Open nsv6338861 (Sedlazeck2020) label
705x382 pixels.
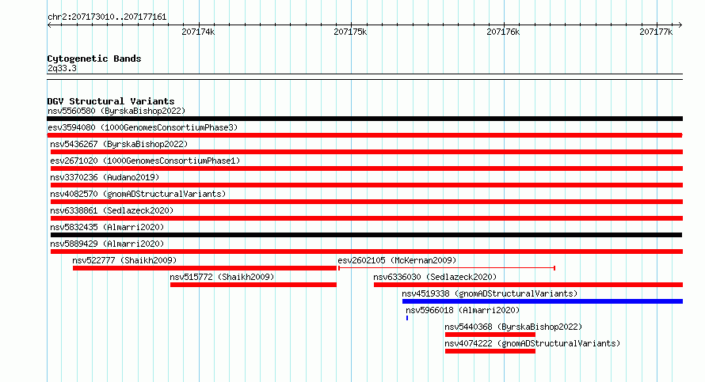click(112, 210)
